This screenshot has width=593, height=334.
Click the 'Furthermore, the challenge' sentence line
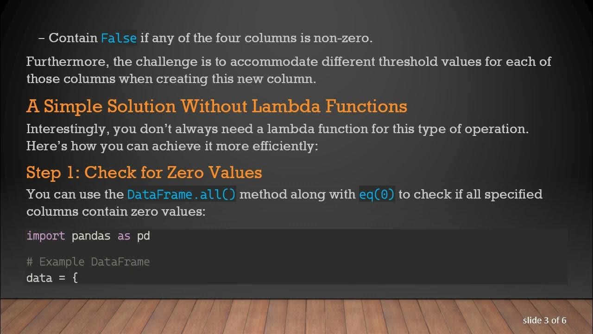[288, 62]
